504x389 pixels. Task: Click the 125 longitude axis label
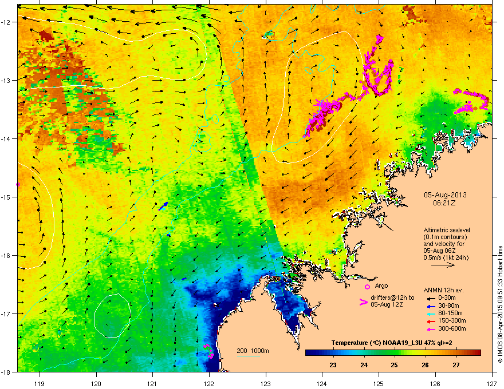coord(379,383)
